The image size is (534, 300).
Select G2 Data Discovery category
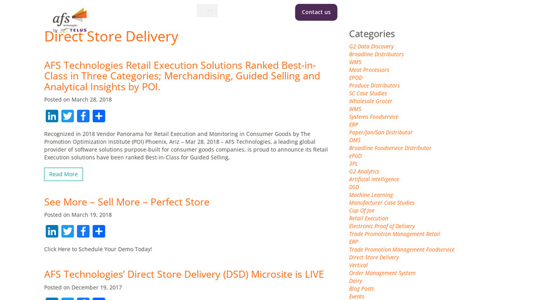click(371, 46)
